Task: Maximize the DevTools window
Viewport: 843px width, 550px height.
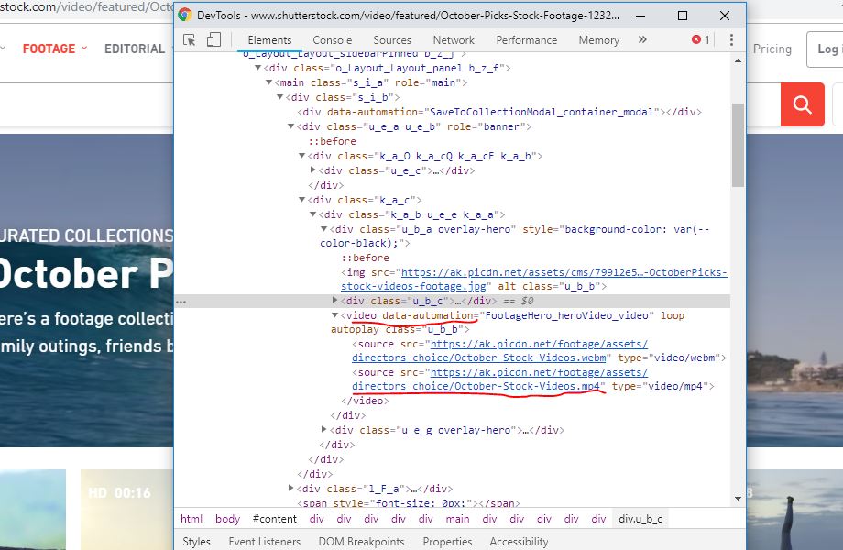Action: pos(683,16)
